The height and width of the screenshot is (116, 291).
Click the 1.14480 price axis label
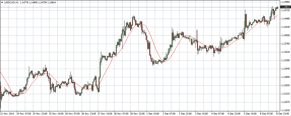coord(285,19)
